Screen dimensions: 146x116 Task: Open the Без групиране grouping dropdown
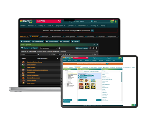point(48,48)
